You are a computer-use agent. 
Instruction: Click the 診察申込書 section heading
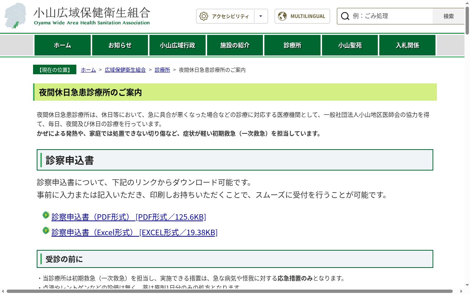pyautogui.click(x=235, y=160)
